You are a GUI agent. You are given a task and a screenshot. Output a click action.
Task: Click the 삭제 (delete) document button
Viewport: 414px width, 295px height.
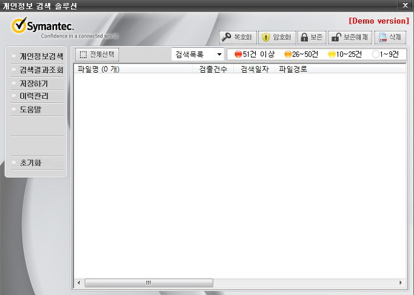pos(390,37)
